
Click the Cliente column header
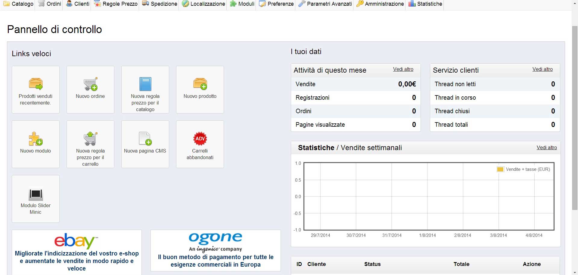[316, 264]
